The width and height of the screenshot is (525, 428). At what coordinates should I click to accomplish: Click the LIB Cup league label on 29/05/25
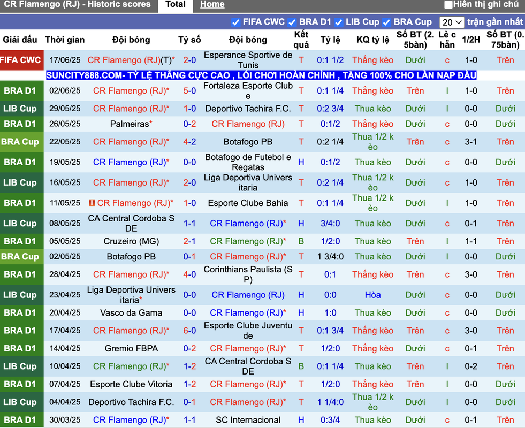[x=20, y=109]
